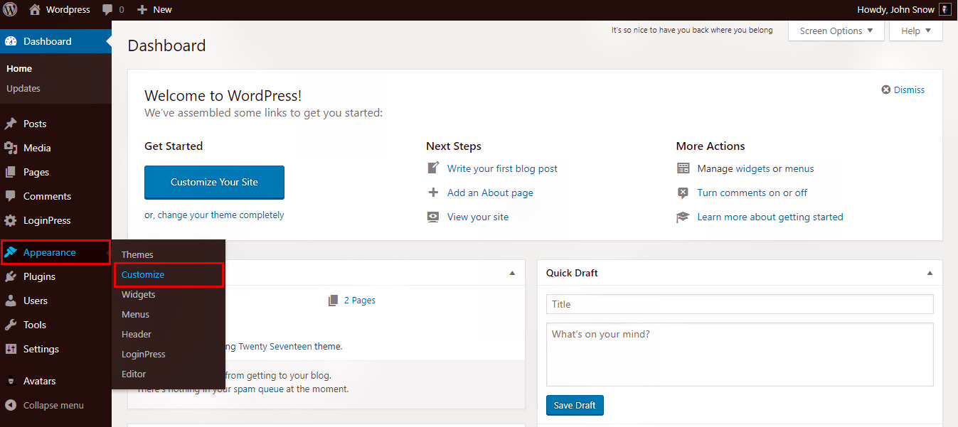Viewport: 958px width, 427px height.
Task: Click the comments on/off icon
Action: point(683,193)
